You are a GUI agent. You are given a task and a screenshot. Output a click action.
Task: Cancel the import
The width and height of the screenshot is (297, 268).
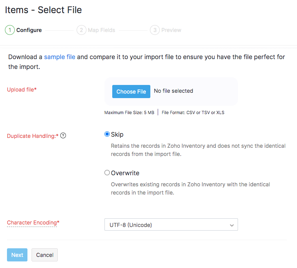[x=45, y=255]
